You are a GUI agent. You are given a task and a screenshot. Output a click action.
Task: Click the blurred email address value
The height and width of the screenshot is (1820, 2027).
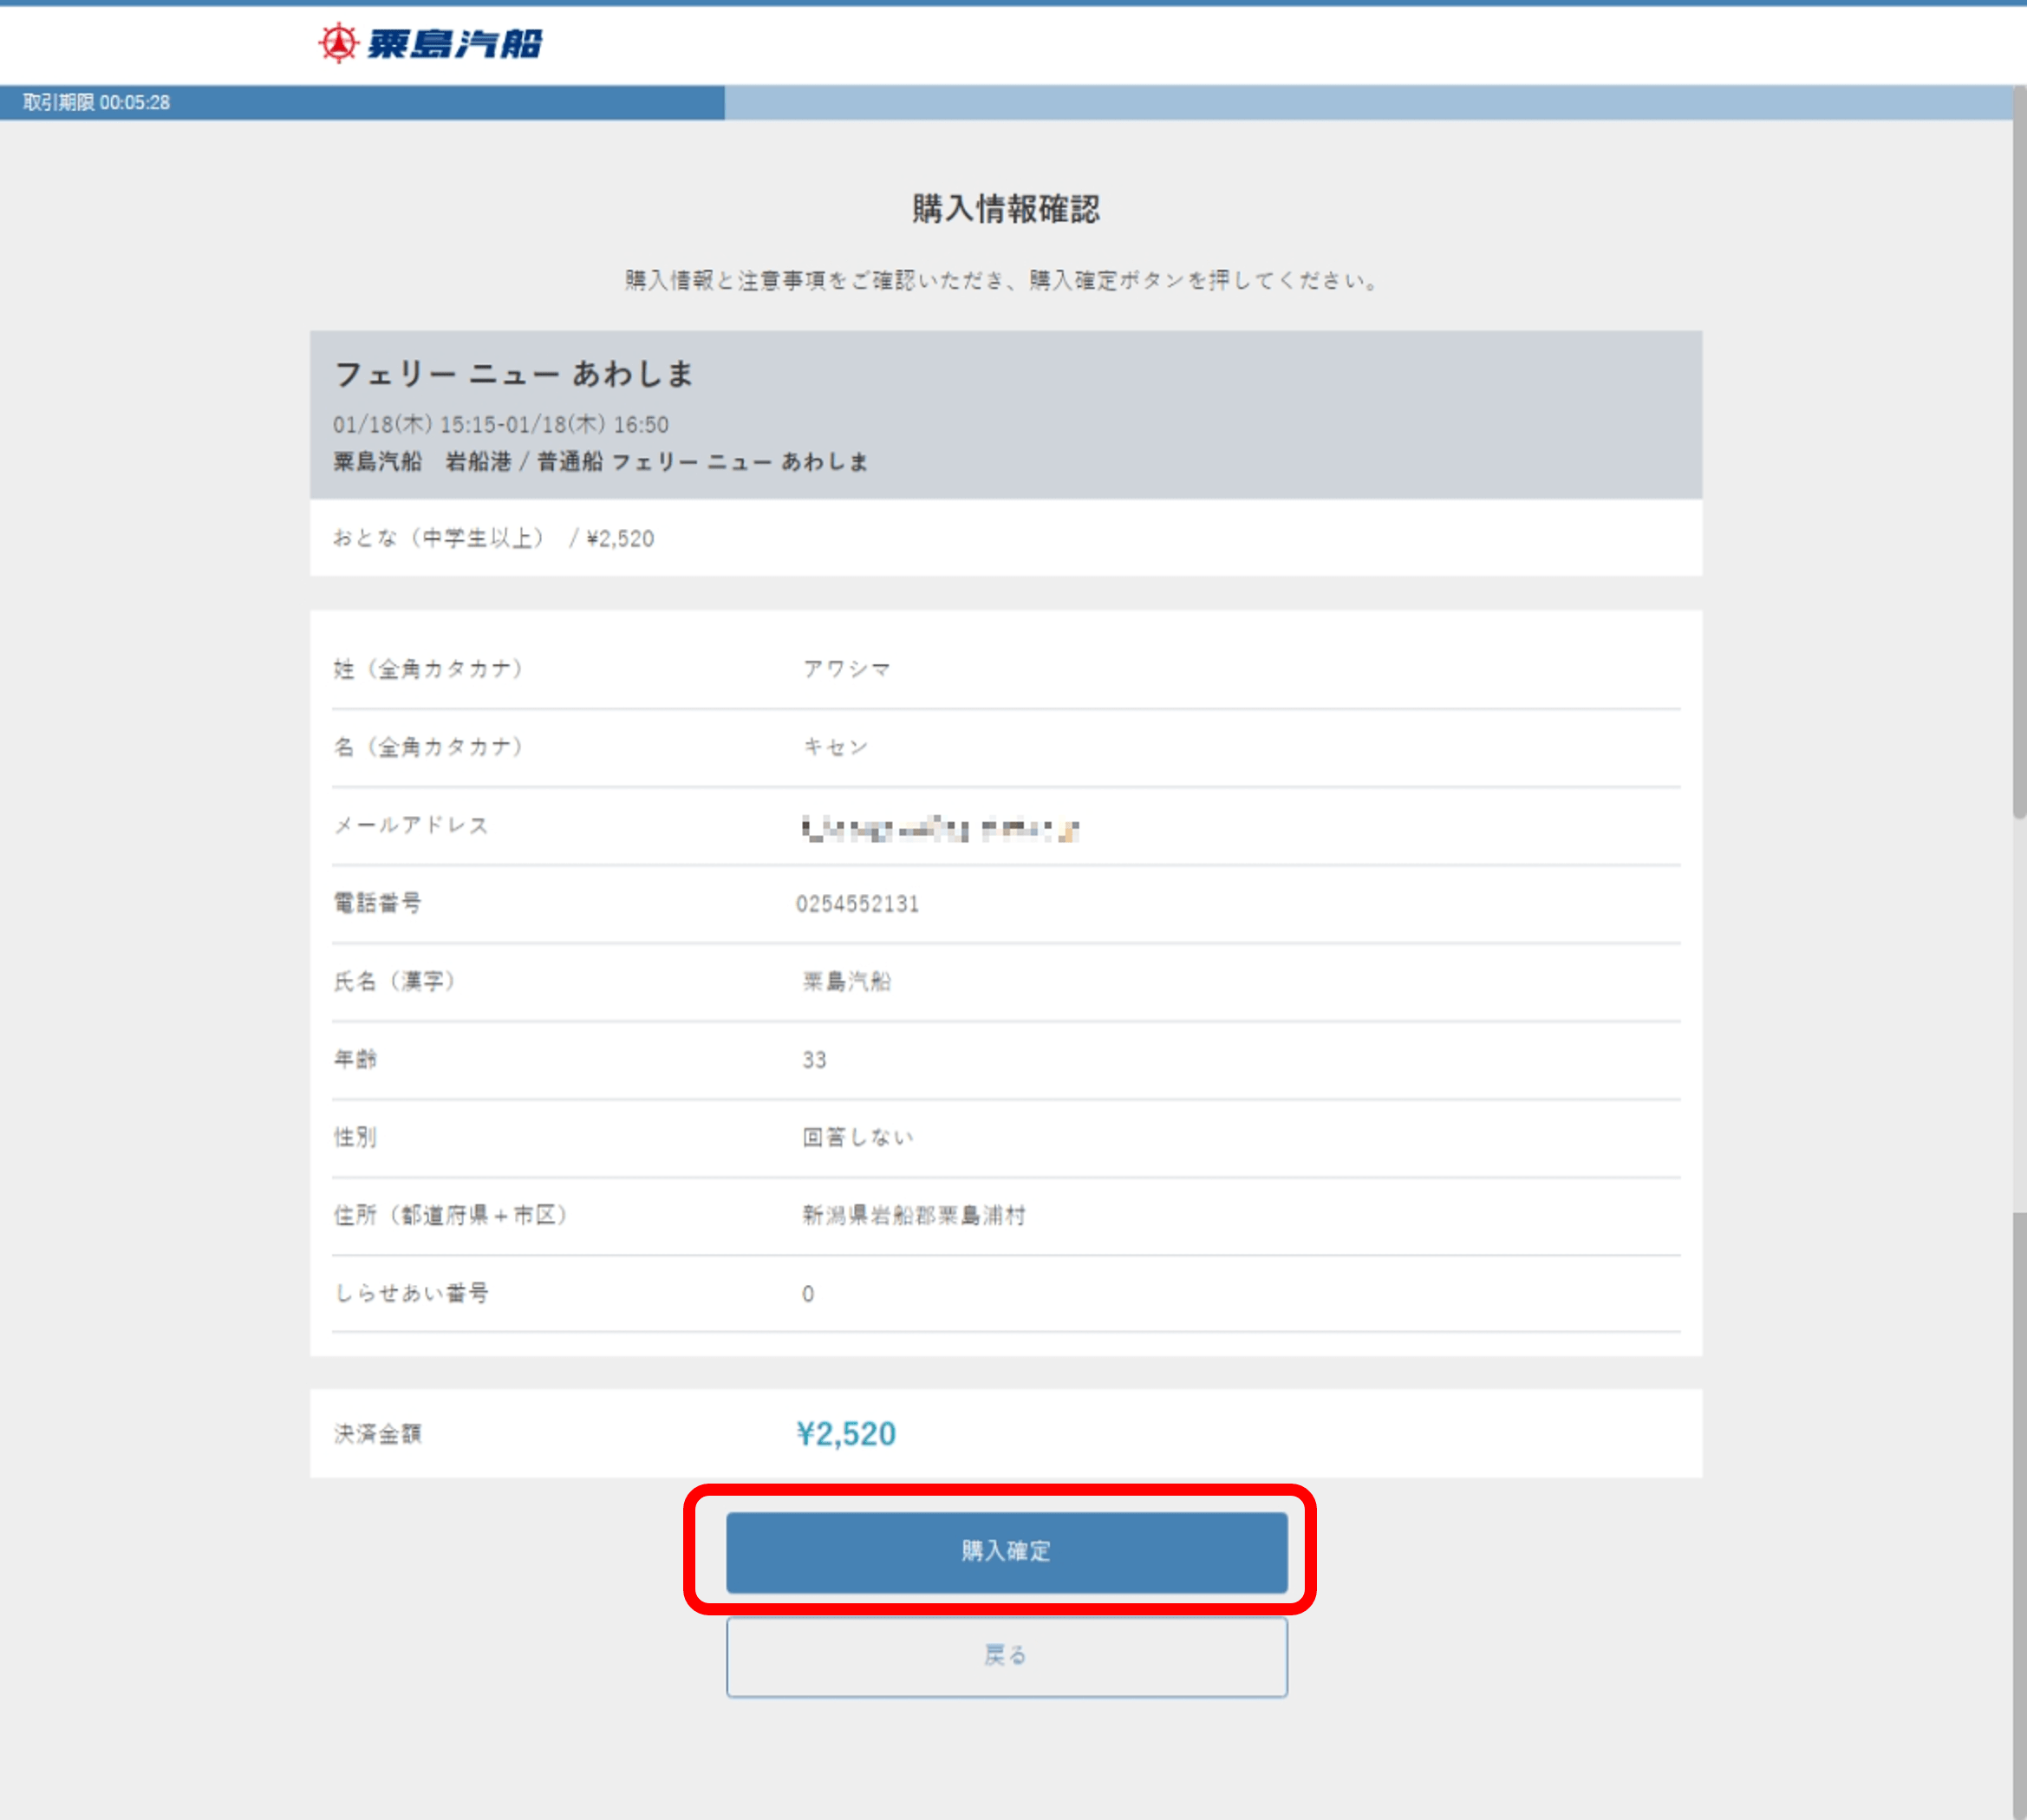(940, 828)
